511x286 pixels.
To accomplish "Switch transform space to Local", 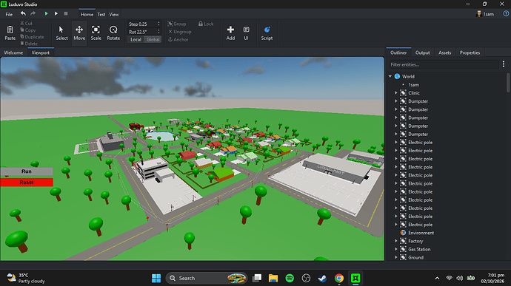I will pos(136,39).
